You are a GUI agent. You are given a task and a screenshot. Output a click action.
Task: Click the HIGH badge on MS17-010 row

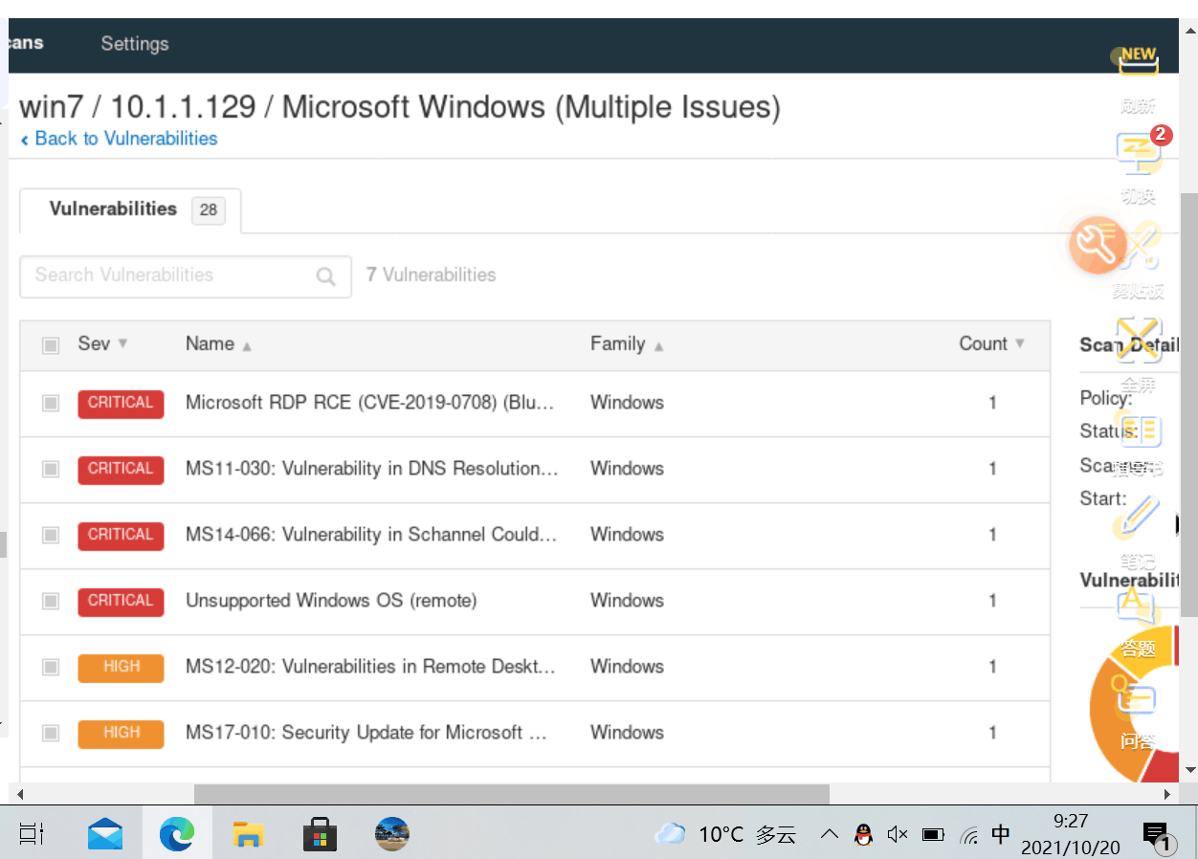click(x=121, y=734)
